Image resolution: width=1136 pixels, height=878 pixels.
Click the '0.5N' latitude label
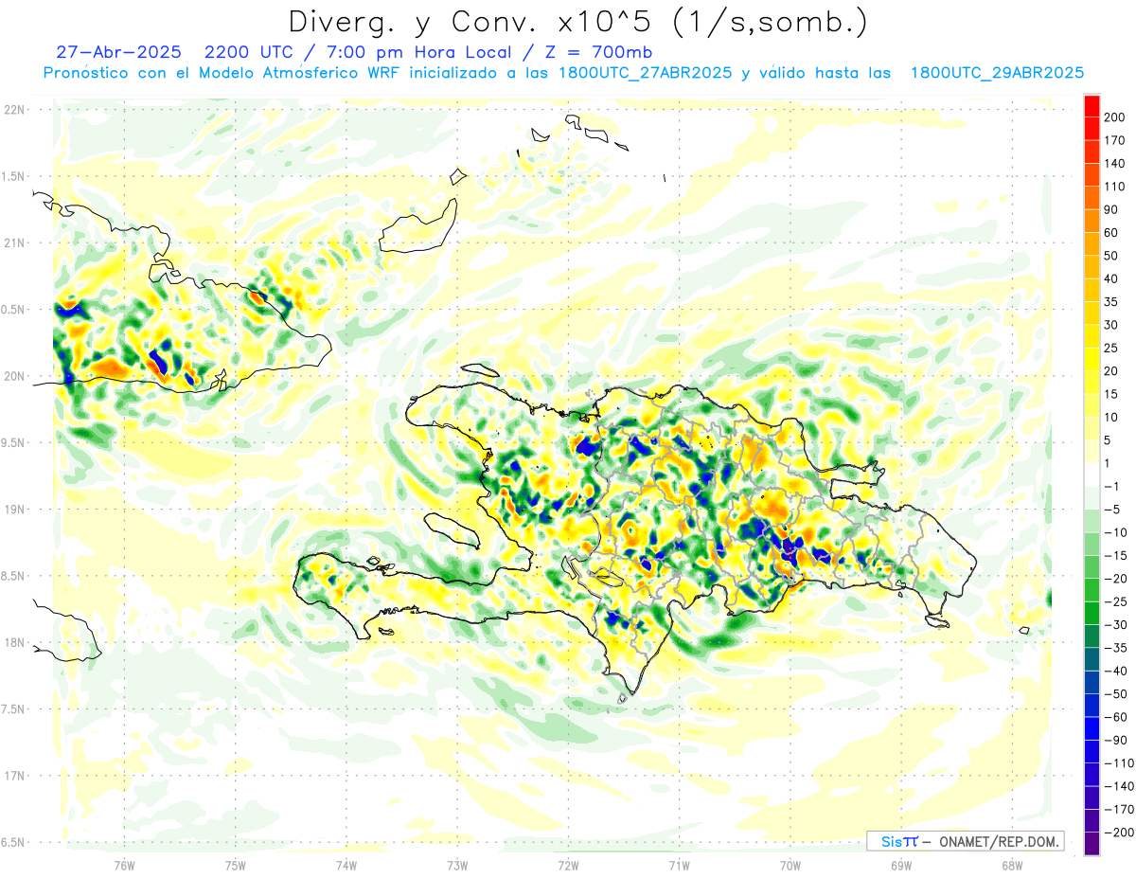point(13,309)
